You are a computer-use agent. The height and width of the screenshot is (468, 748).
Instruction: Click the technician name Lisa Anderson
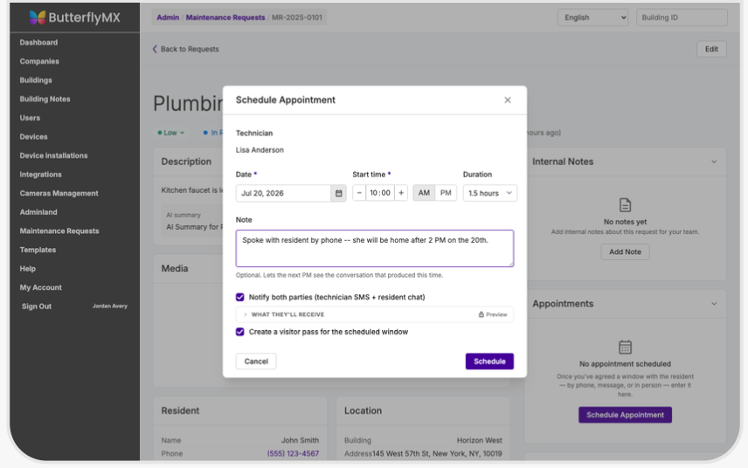coord(260,150)
